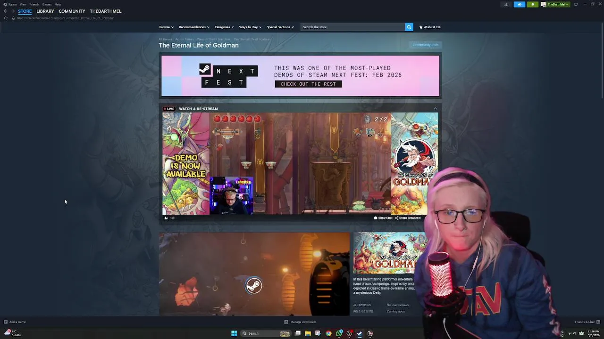Click the store URL address text

pos(65,18)
